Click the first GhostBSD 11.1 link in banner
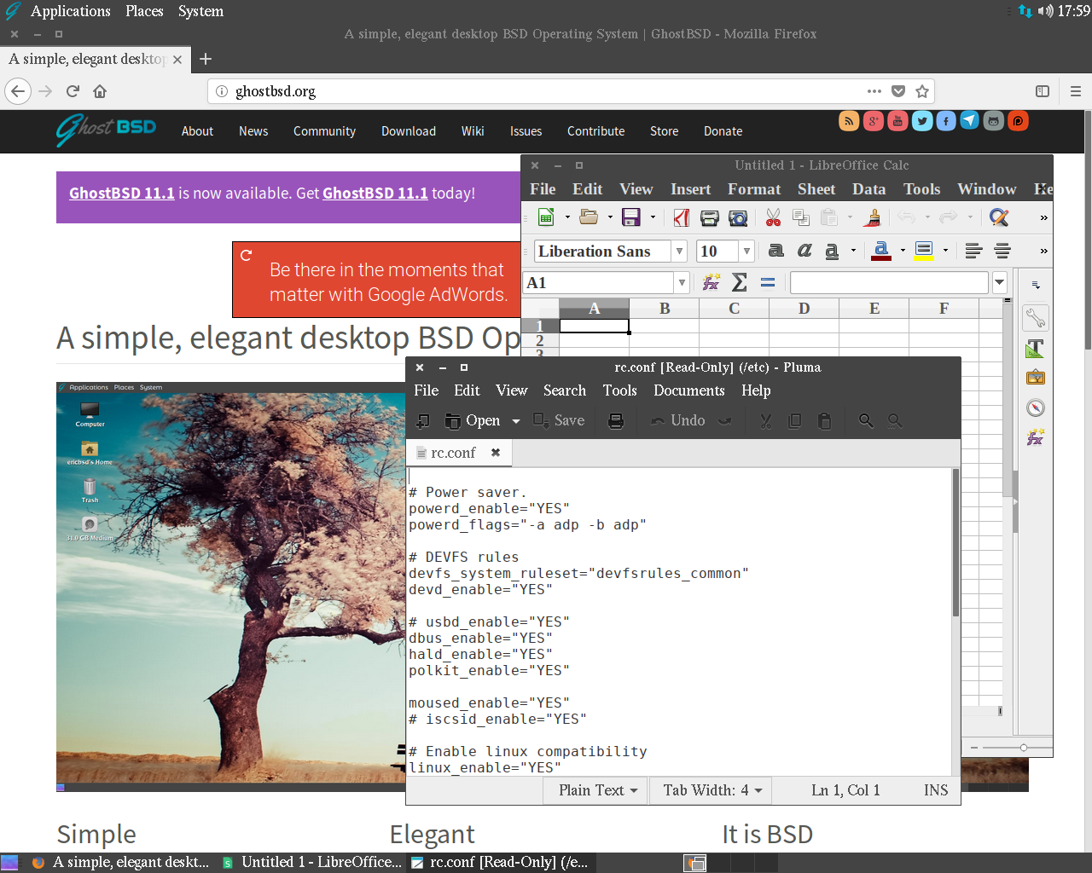 click(122, 194)
